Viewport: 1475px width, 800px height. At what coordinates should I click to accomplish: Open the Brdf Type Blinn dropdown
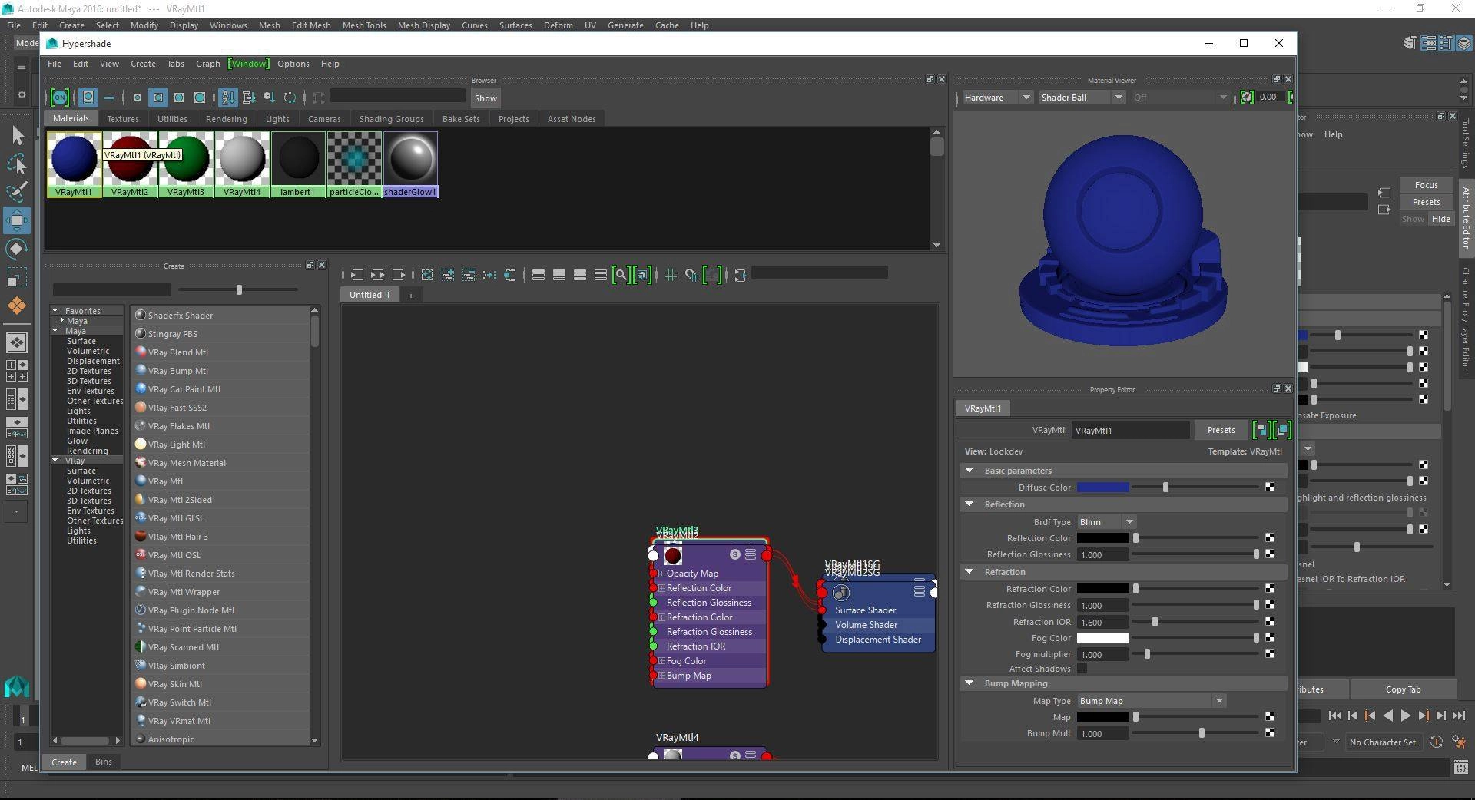pos(1107,522)
